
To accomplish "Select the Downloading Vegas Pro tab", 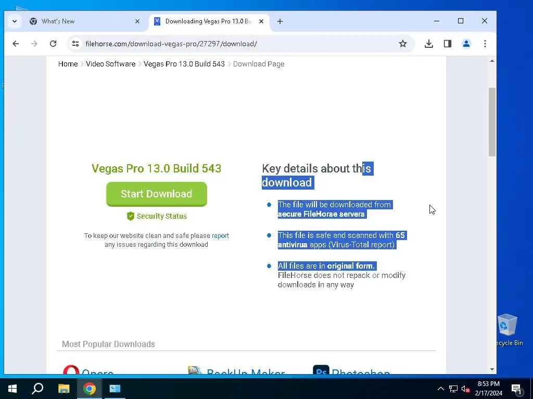I will 209,21.
